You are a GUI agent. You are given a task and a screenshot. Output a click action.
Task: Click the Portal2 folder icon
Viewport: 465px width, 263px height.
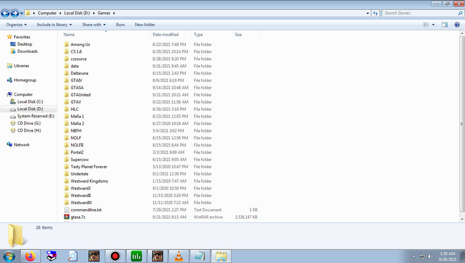tap(66, 152)
